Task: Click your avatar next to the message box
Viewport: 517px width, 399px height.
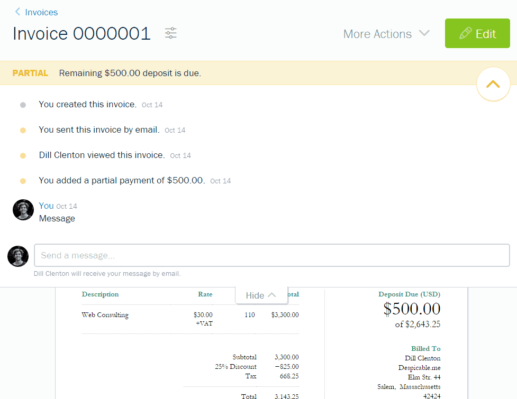Action: tap(17, 256)
